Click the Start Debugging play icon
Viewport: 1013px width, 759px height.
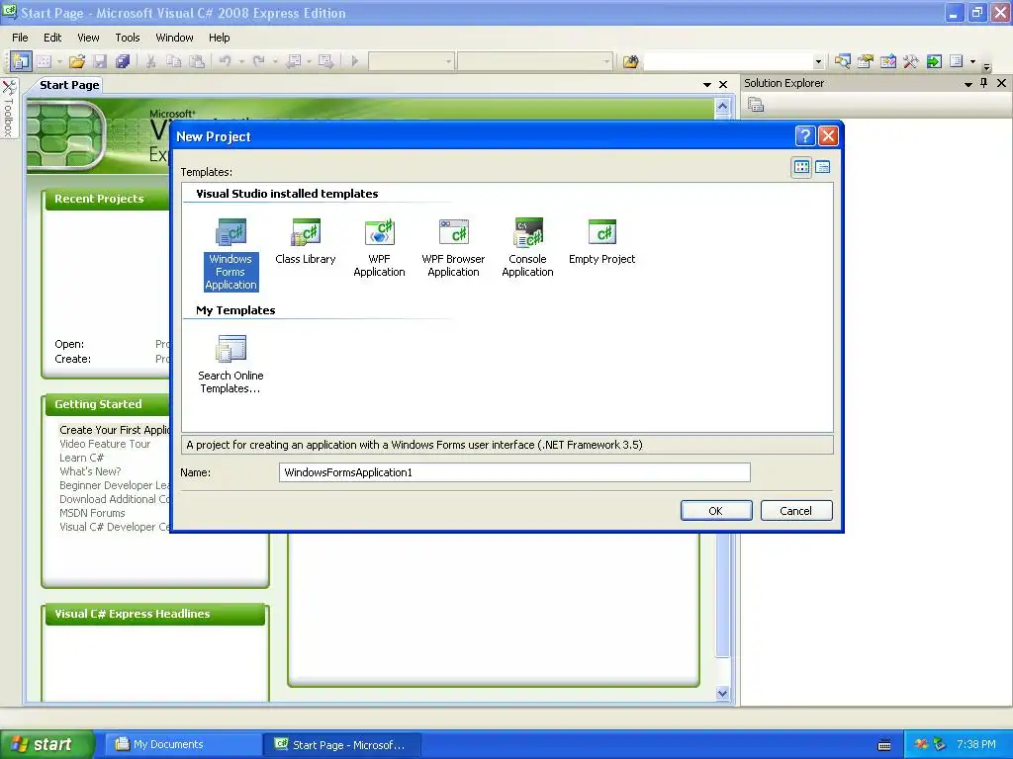pos(355,61)
